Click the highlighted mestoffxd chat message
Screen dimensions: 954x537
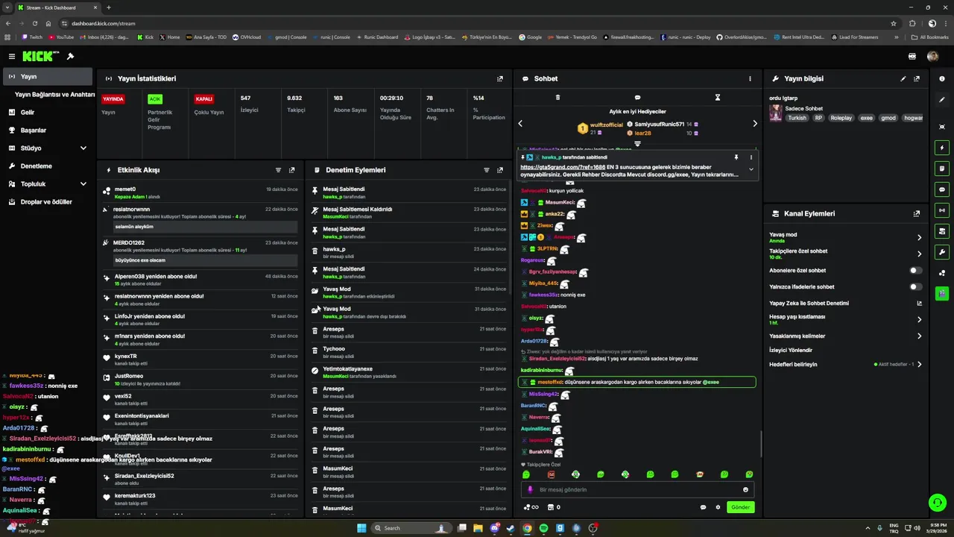(x=637, y=382)
